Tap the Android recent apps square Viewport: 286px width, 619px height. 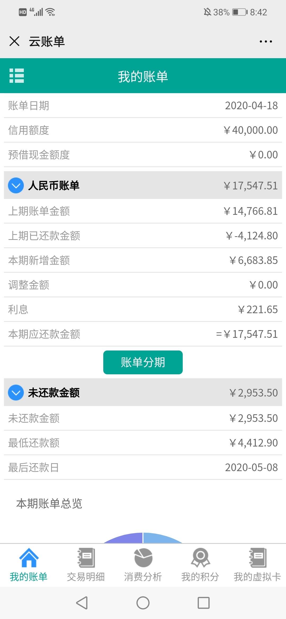tap(204, 603)
